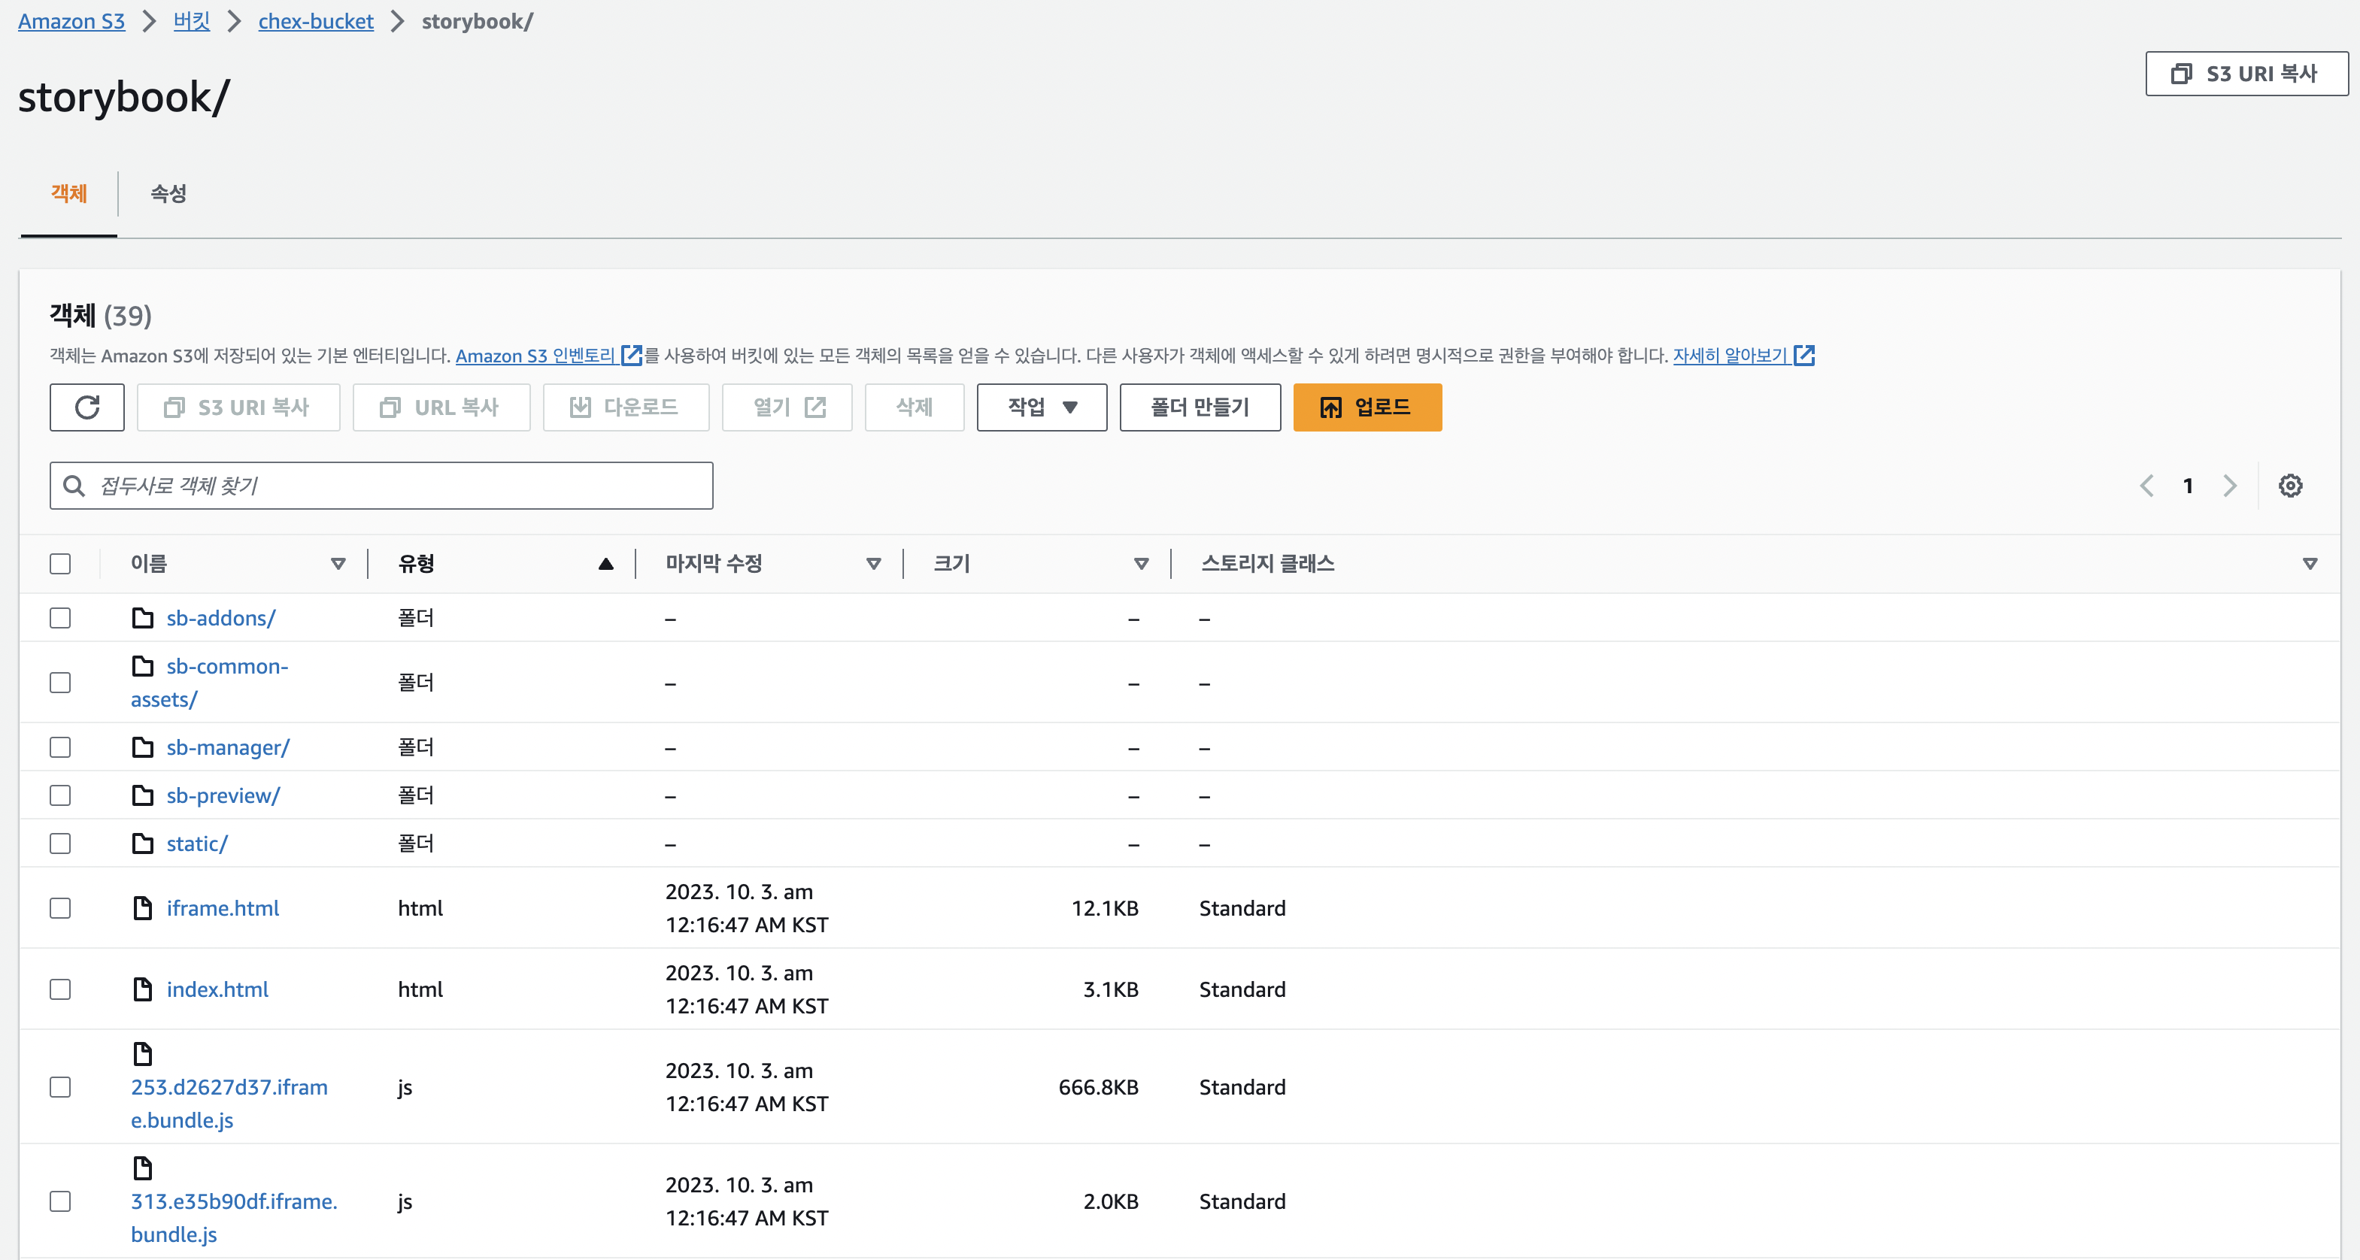The height and width of the screenshot is (1260, 2360).
Task: Click the folder icon beside sb-addons/
Action: tap(143, 618)
